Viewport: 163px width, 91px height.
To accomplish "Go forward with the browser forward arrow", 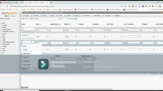I will [4, 6].
